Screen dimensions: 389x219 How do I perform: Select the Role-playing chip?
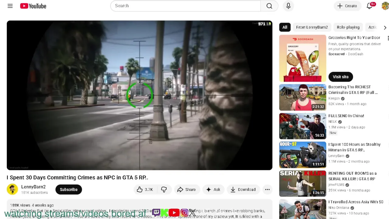pyautogui.click(x=348, y=27)
